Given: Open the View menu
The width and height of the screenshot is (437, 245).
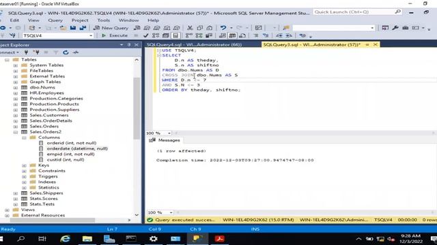Looking at the screenshot, I should point(33,20).
